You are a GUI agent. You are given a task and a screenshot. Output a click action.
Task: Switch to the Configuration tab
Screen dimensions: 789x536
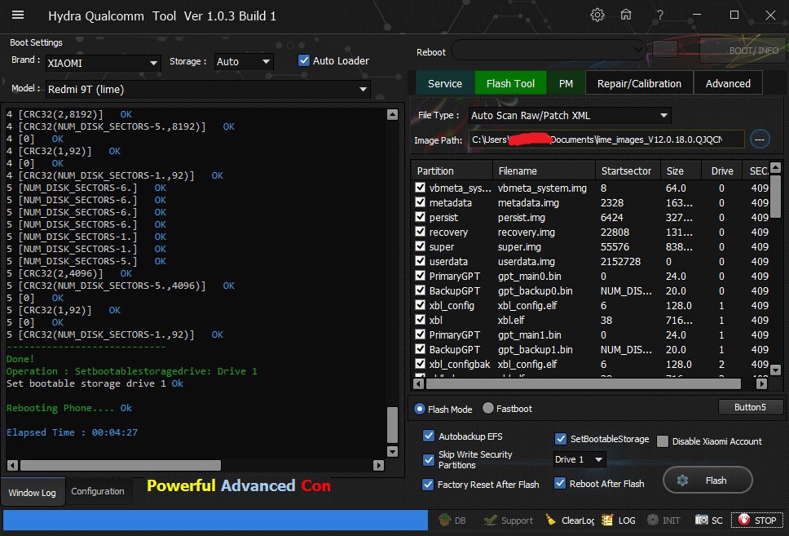pos(98,491)
